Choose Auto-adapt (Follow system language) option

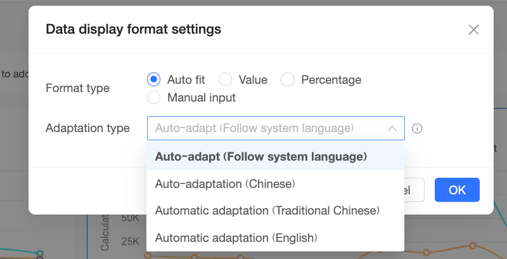point(275,157)
